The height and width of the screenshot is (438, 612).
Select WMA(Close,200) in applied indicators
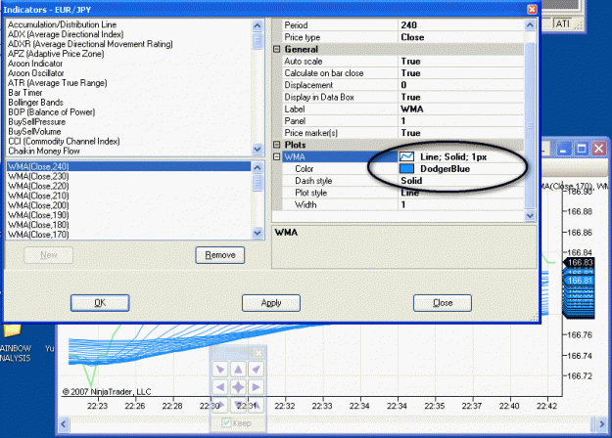click(129, 205)
